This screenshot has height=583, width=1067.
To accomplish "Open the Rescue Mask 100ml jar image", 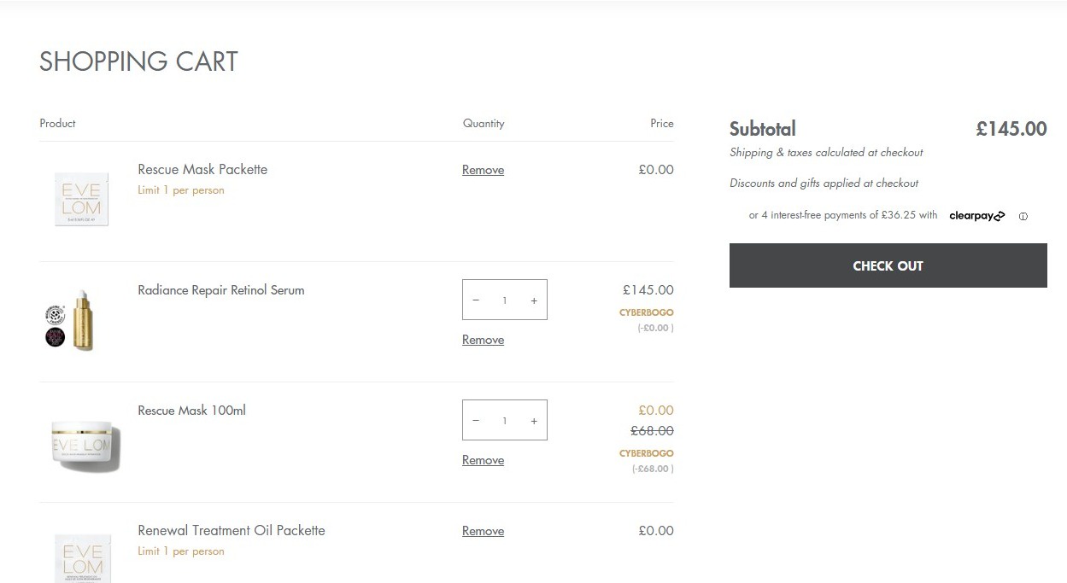I will tap(84, 444).
